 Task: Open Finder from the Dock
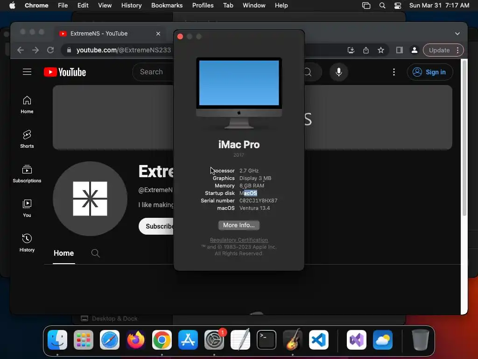[x=57, y=340]
